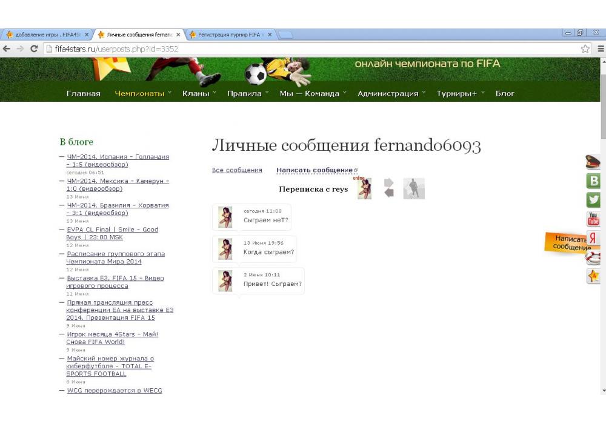
Task: Click the gold star sidebar icon
Action: [593, 276]
